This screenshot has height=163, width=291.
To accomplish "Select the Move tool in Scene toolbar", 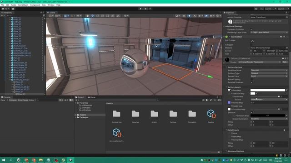I will click(93, 16).
